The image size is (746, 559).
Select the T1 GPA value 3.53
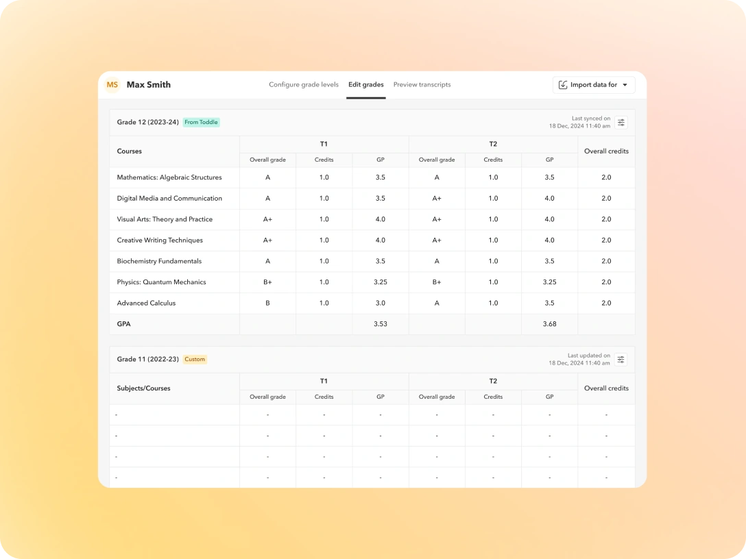[381, 324]
